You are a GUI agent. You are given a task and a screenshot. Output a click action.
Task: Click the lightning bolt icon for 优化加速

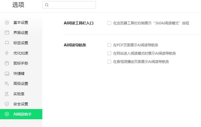pos(7,53)
